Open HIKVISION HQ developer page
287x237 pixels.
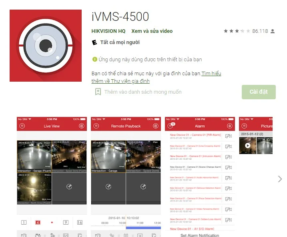point(108,31)
